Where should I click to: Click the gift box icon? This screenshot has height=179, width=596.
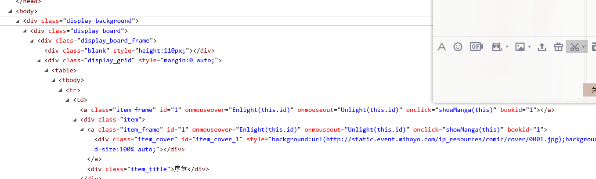coord(558,47)
